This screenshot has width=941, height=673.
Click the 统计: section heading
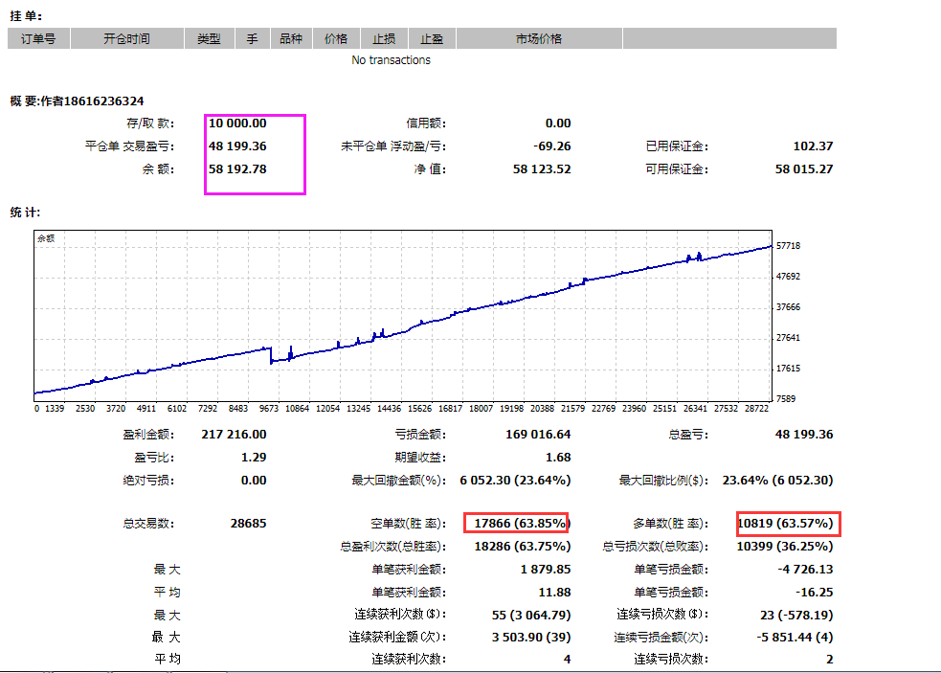(25, 212)
